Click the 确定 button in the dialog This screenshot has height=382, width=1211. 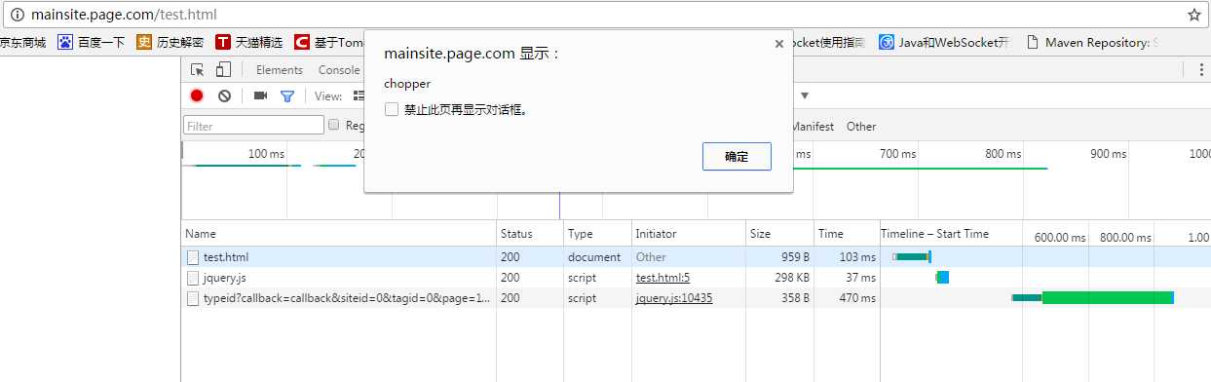coord(737,156)
